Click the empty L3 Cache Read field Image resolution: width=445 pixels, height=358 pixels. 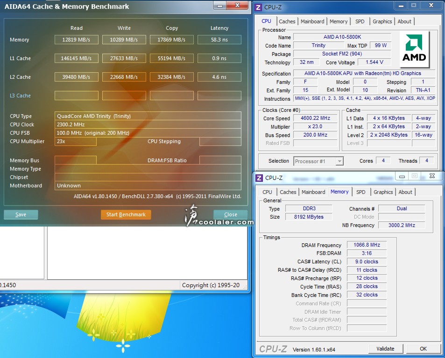pos(76,96)
